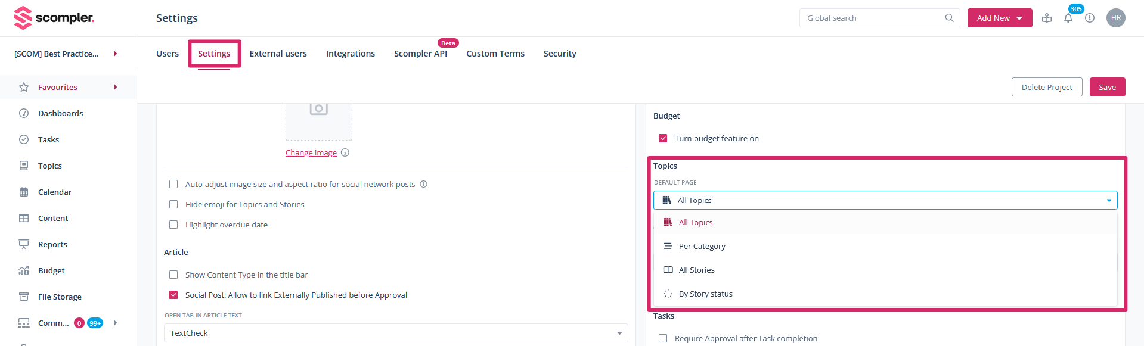
Task: Switch to the Integrations tab
Action: tap(350, 54)
